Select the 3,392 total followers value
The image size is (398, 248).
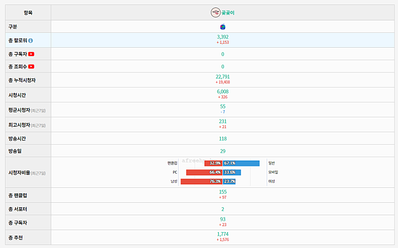point(222,37)
